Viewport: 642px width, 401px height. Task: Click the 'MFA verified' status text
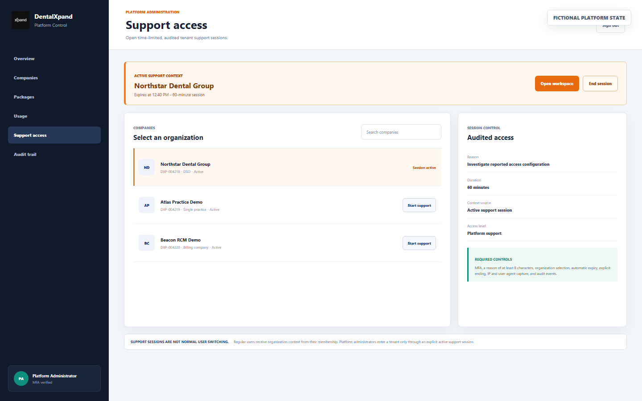pyautogui.click(x=42, y=382)
